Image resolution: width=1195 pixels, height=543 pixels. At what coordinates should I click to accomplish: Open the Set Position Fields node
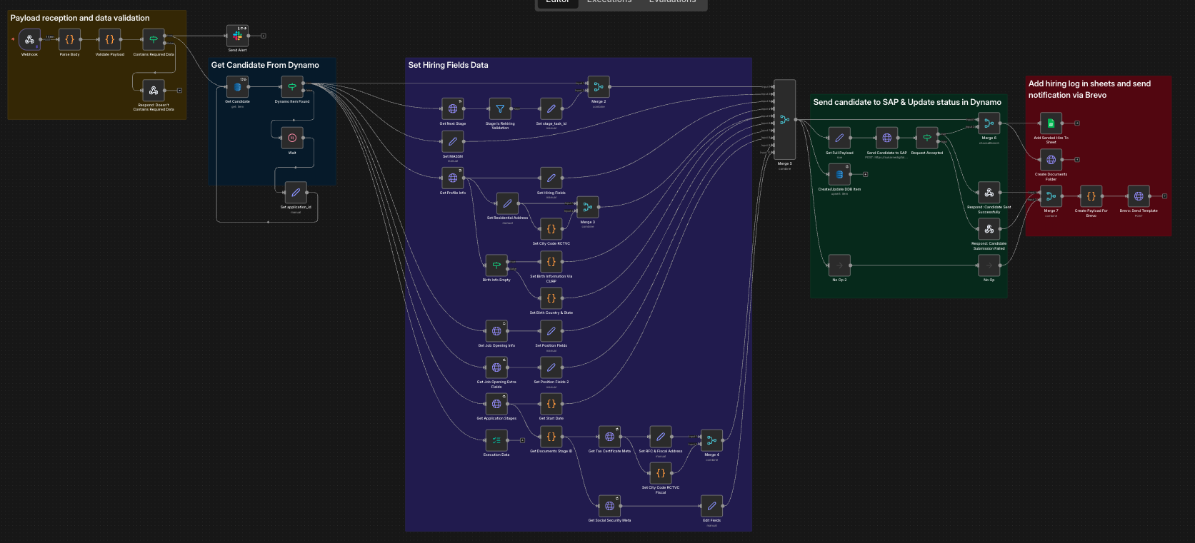pos(551,331)
